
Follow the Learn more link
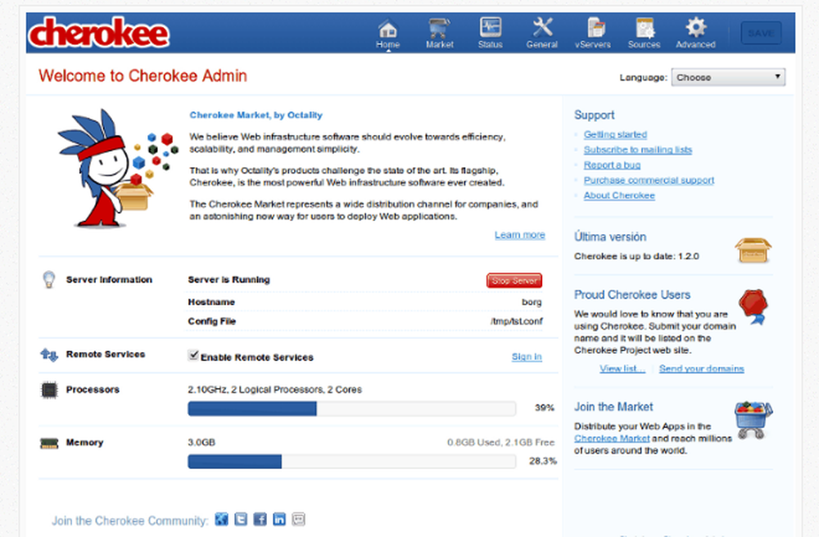(520, 235)
